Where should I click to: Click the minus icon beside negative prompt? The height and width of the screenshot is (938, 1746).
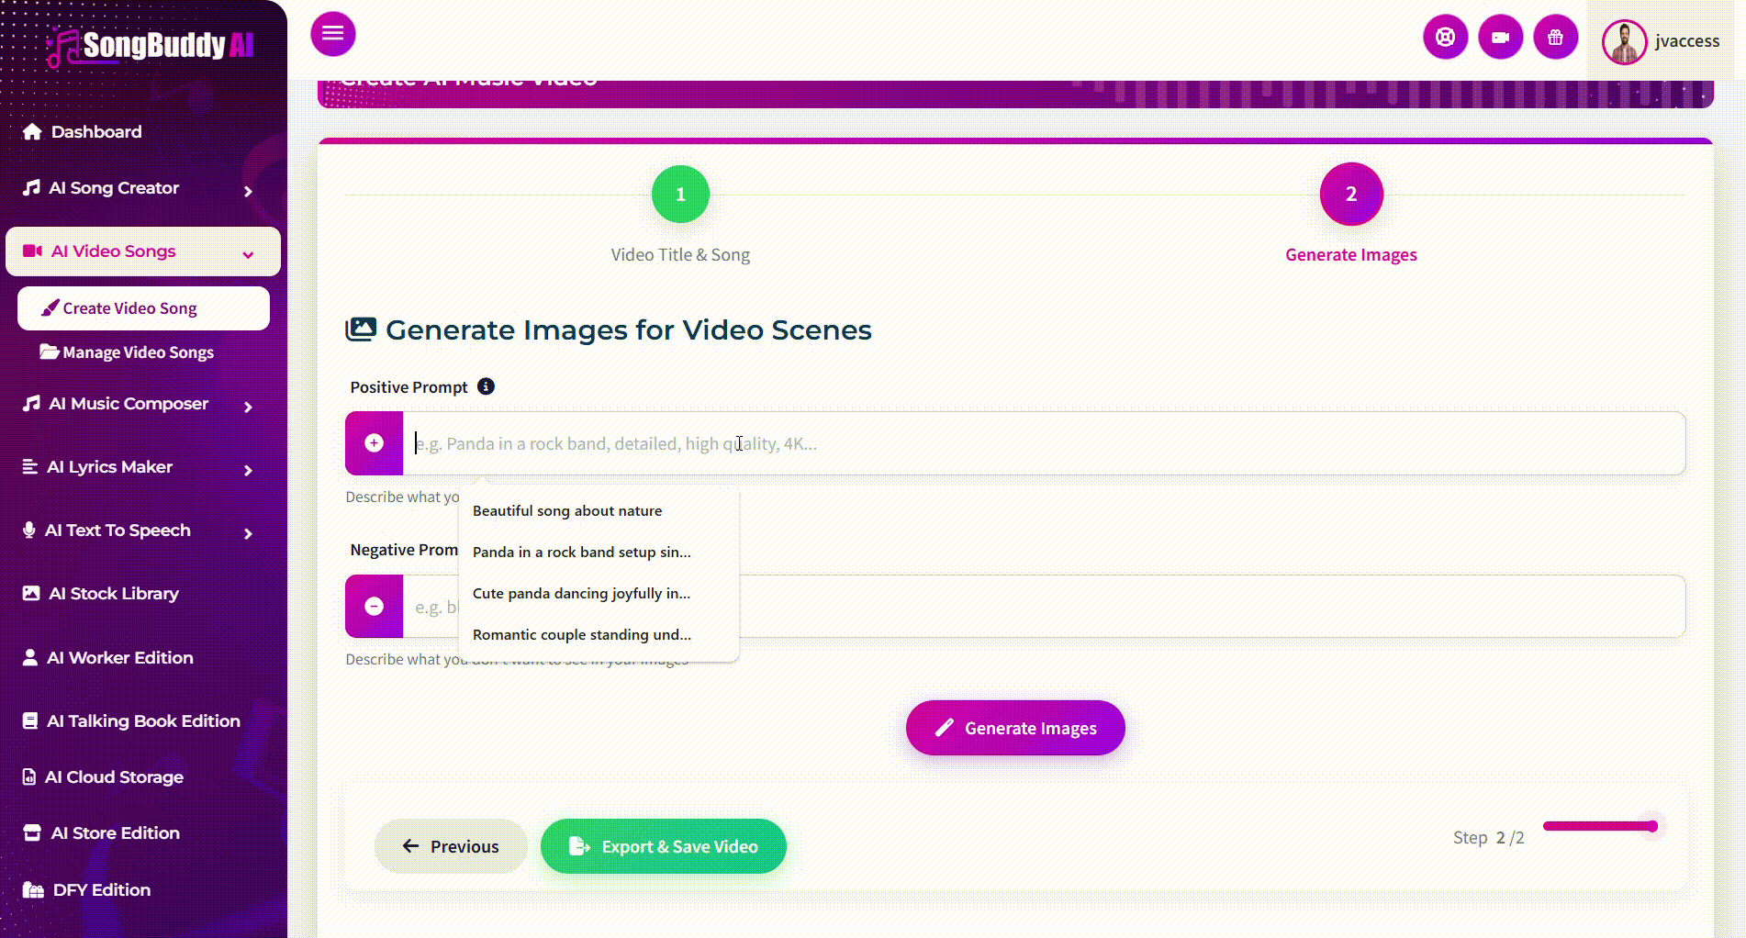(375, 606)
